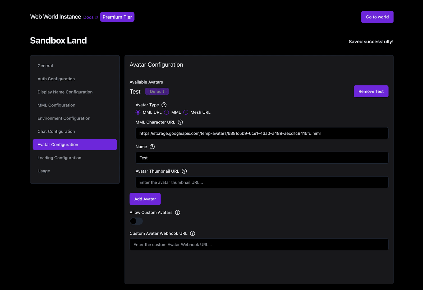Click help icon next to Avatar Type
423x290 pixels.
tap(164, 105)
